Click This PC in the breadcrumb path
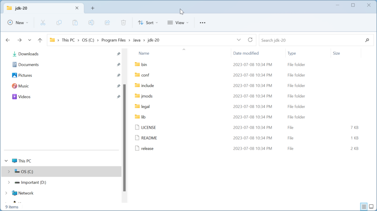The image size is (377, 211). tap(68, 40)
